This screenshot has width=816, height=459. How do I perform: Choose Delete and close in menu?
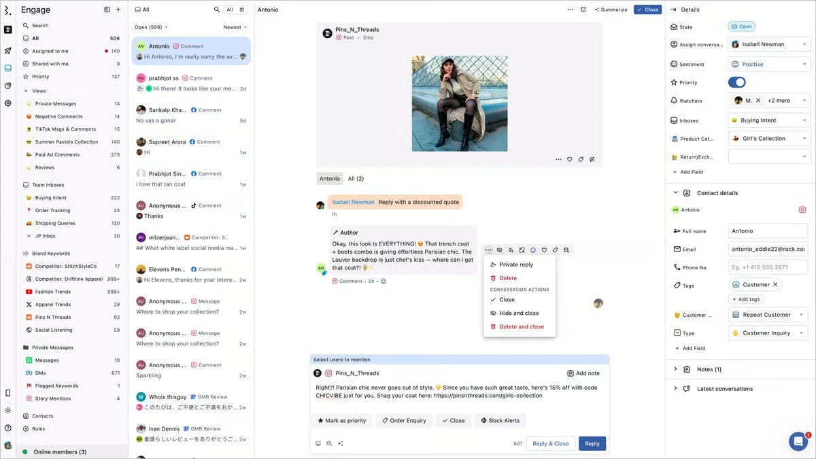coord(520,327)
